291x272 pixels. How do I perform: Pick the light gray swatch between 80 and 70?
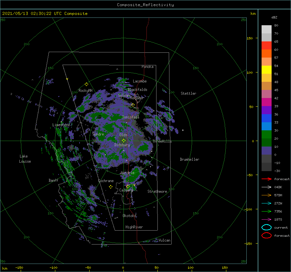(266, 29)
